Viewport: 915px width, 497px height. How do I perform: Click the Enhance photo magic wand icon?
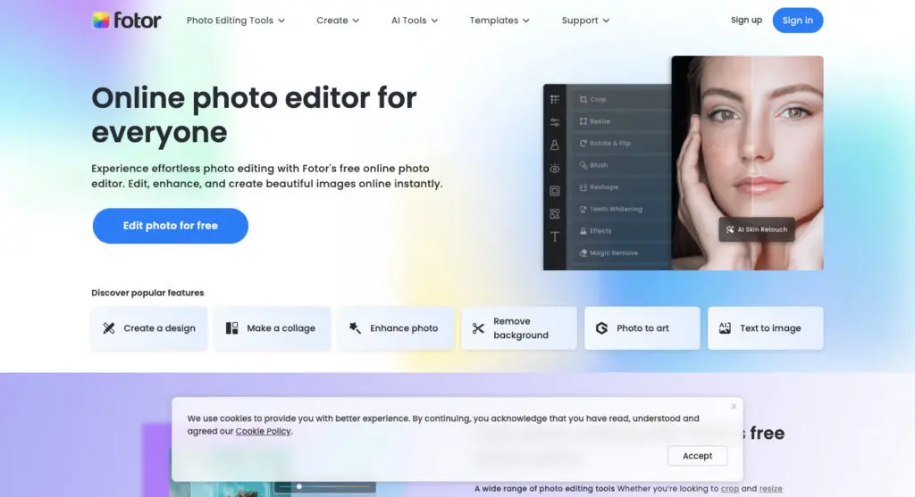coord(355,328)
